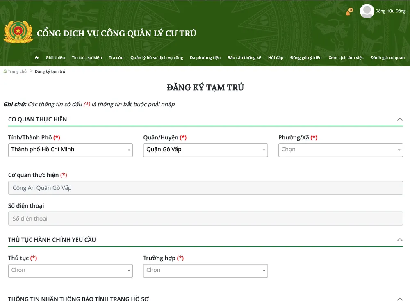Screen dimensions: 410x301
Task: Click the police emblem logo
Action: (18, 33)
